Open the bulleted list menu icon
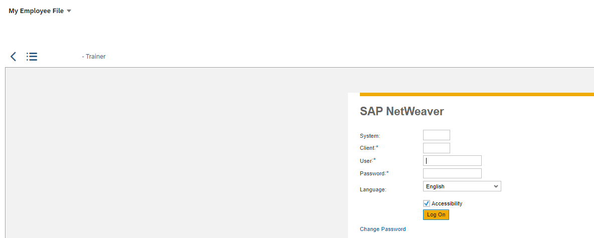 (x=32, y=57)
